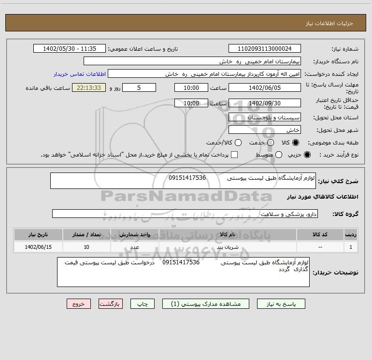The image size is (372, 360).
Task: Click the توضیحات خریدار text area
Action: [x=183, y=272]
